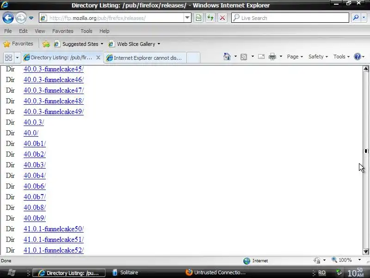Switch to Solitaire in the taskbar
This screenshot has width=370, height=278.
click(x=125, y=272)
